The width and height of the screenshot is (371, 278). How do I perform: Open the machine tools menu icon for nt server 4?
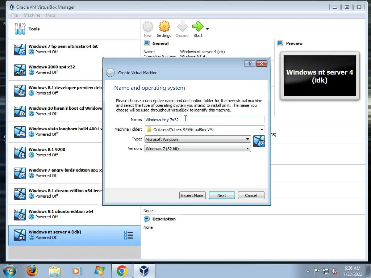[x=129, y=235]
